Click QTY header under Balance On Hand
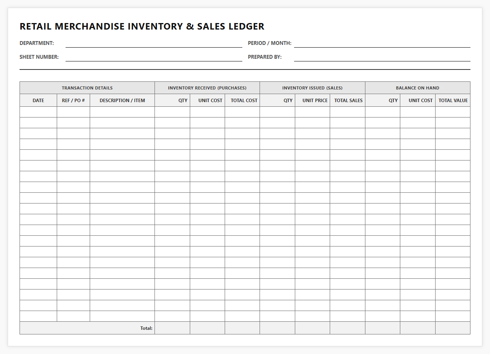The width and height of the screenshot is (490, 354). click(383, 101)
